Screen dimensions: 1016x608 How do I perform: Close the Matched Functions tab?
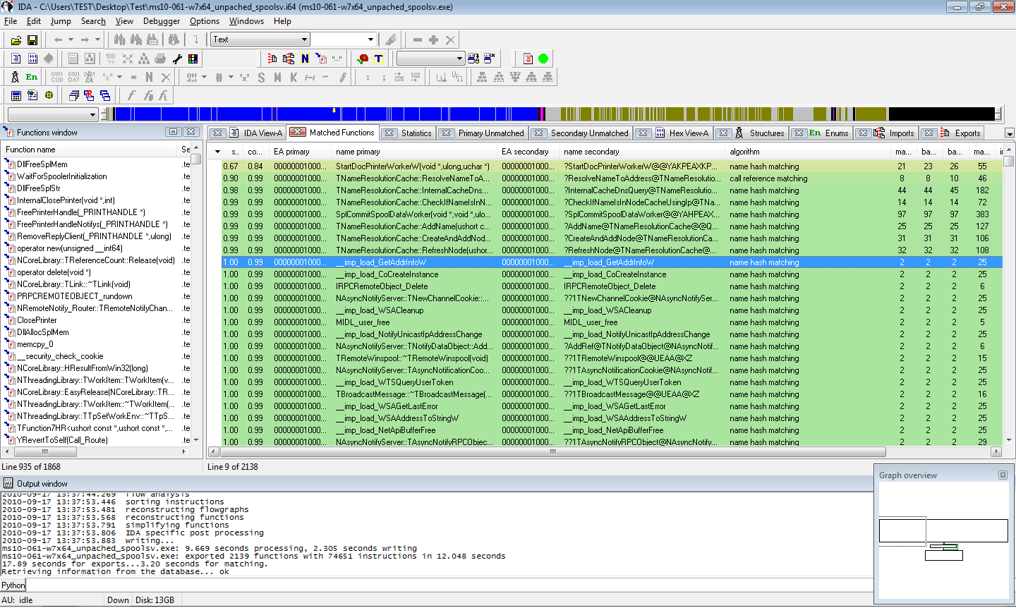(x=298, y=132)
